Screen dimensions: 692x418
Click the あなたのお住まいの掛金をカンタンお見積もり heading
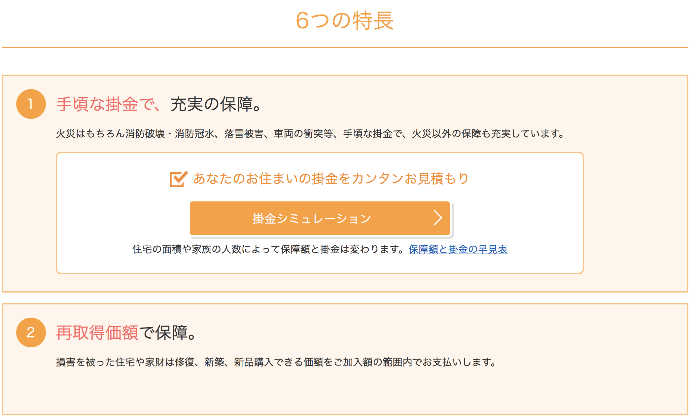pyautogui.click(x=331, y=179)
